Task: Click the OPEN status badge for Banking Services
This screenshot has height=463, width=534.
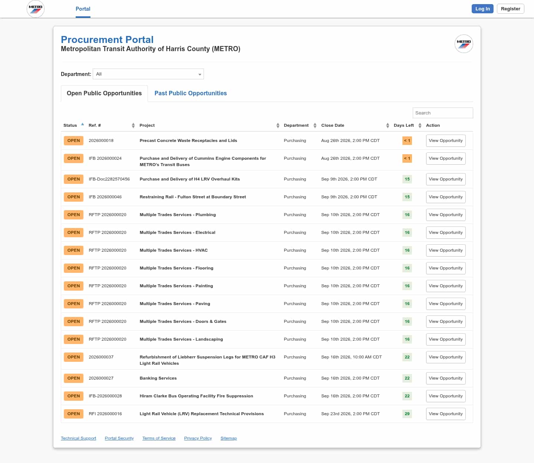Action: tap(73, 378)
